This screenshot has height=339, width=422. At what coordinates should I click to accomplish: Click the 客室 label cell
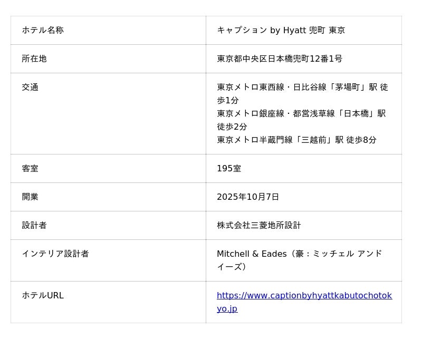coord(30,169)
